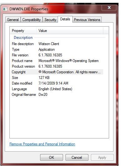Image resolution: width=121 pixels, height=166 pixels.
Task: Open Remove Properties and Personal Information link
Action: pos(42,144)
